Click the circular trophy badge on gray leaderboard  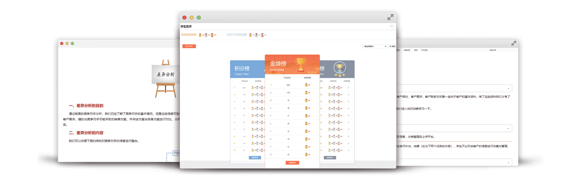tap(339, 68)
